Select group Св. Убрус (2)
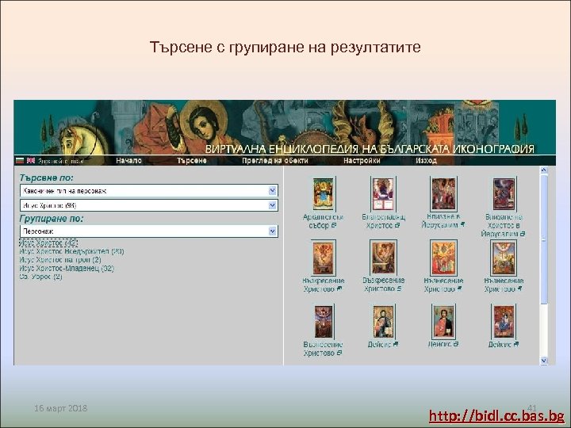 40,277
